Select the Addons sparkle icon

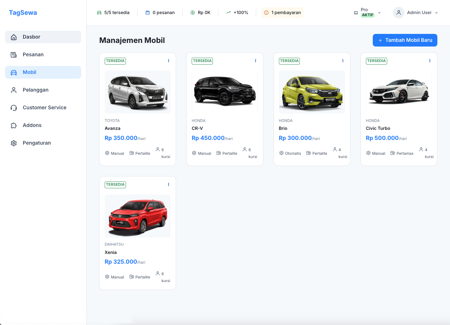pyautogui.click(x=14, y=125)
